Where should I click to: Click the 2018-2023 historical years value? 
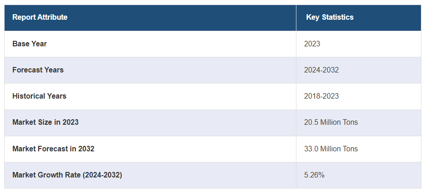coord(321,96)
